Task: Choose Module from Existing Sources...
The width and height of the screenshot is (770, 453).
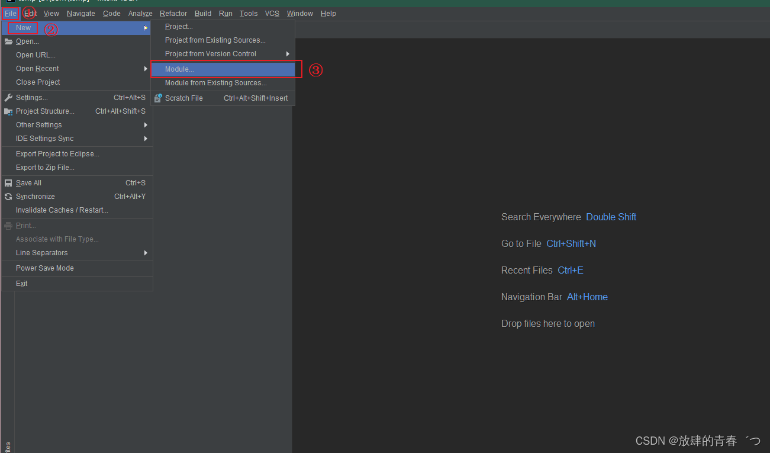Action: (x=223, y=83)
